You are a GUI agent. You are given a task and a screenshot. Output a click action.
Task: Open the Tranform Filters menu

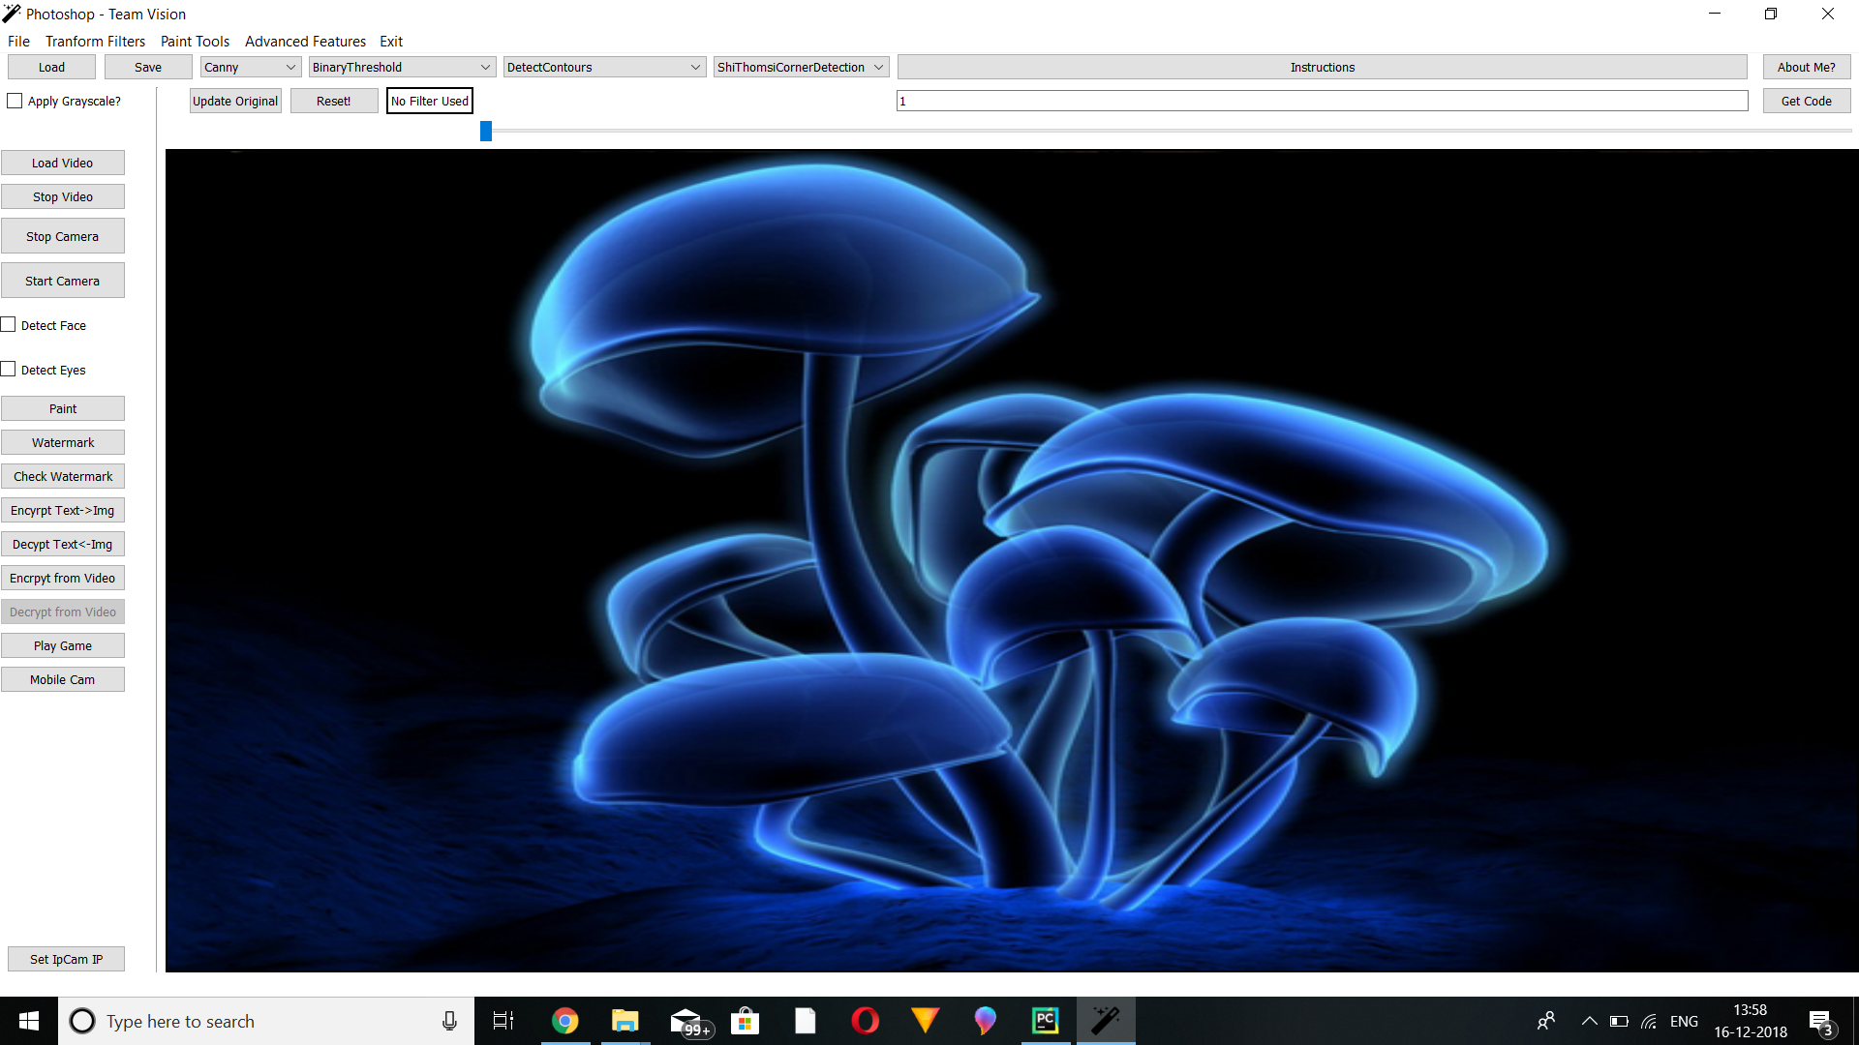tap(95, 41)
